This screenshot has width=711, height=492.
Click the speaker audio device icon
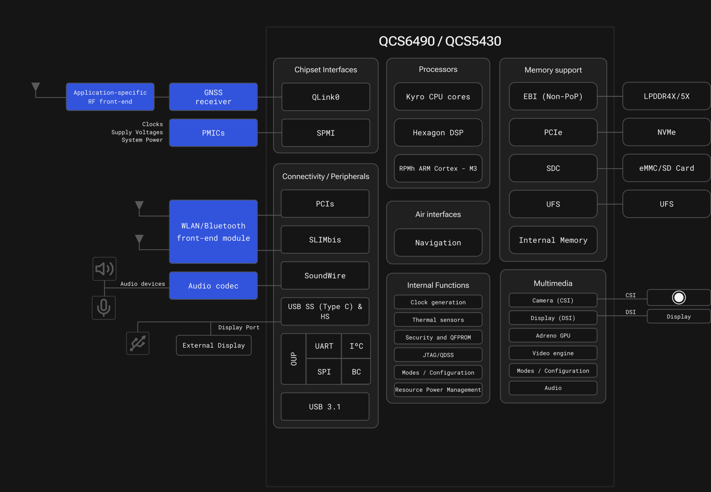tap(104, 269)
